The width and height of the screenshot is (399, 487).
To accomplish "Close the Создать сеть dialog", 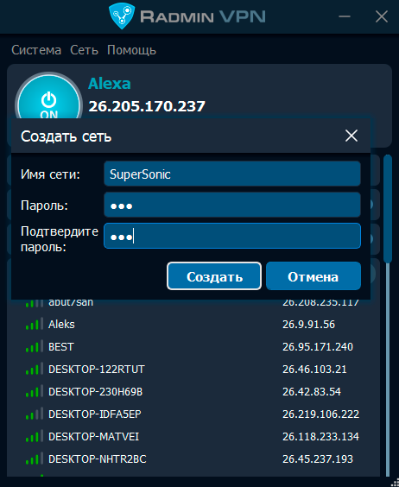I will (x=351, y=136).
